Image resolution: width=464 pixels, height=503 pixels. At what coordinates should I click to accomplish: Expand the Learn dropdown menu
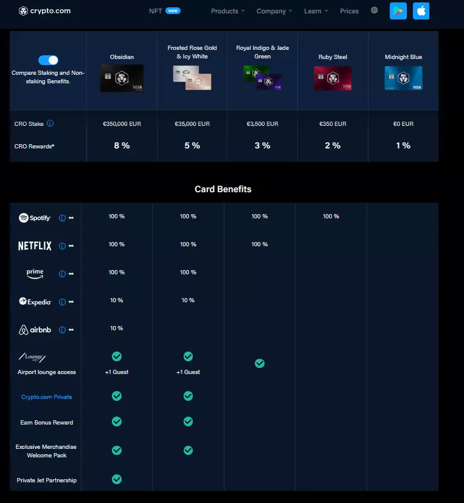point(316,11)
